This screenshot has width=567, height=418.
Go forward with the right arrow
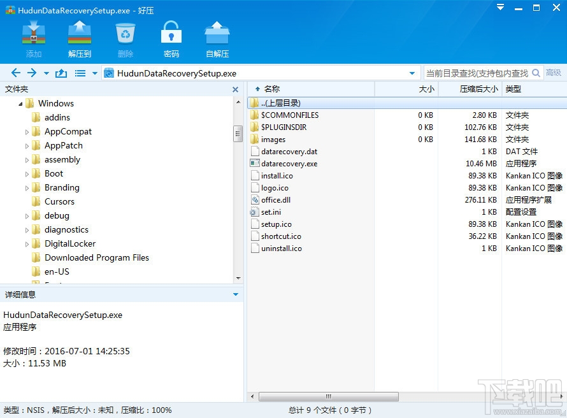pos(32,73)
